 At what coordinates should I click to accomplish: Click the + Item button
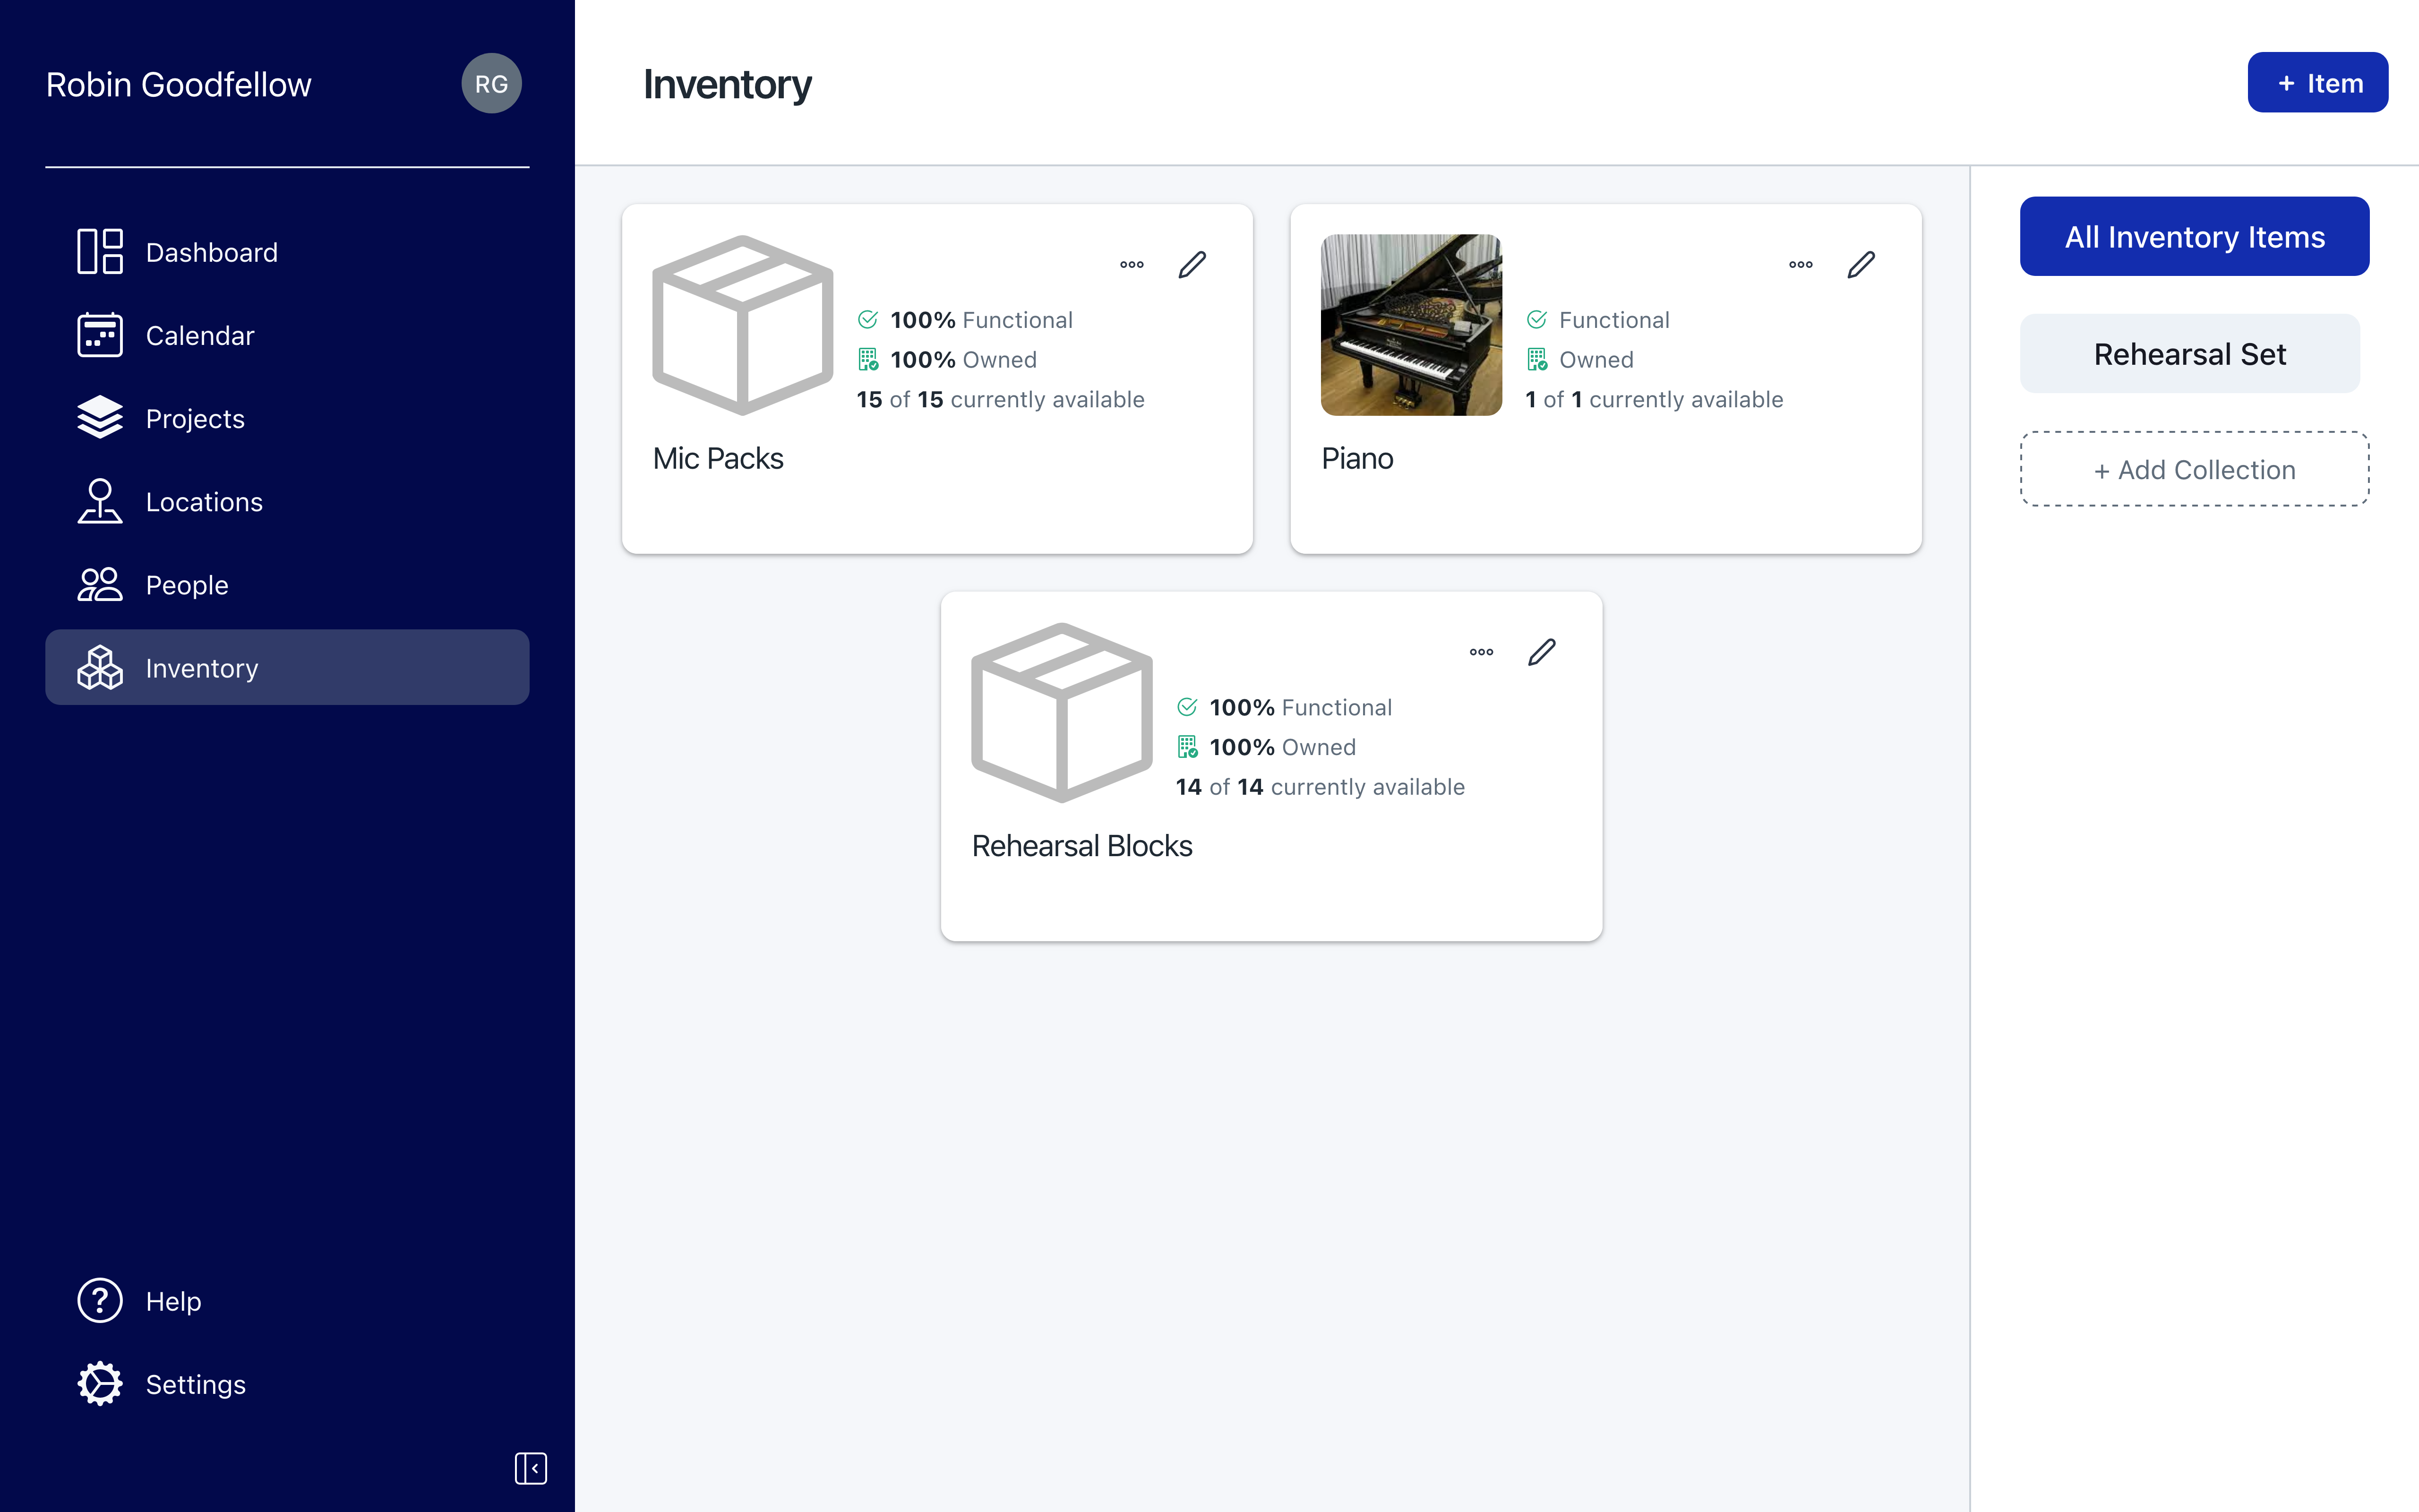[x=2317, y=83]
